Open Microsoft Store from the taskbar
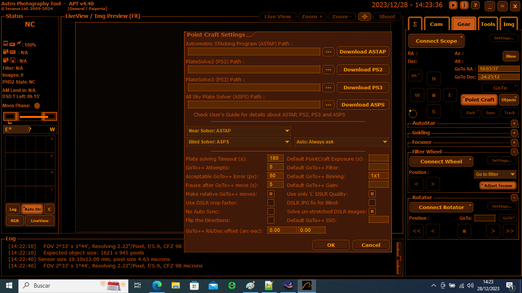 tap(194, 285)
